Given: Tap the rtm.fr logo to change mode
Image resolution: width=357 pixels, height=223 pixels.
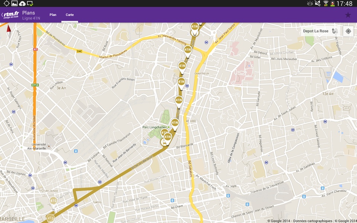Looking at the screenshot, I should (x=11, y=15).
